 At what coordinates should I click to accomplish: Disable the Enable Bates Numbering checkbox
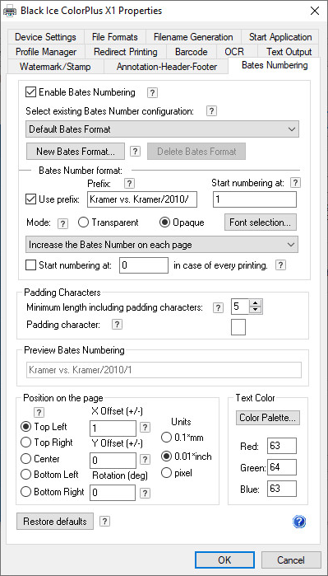click(30, 91)
